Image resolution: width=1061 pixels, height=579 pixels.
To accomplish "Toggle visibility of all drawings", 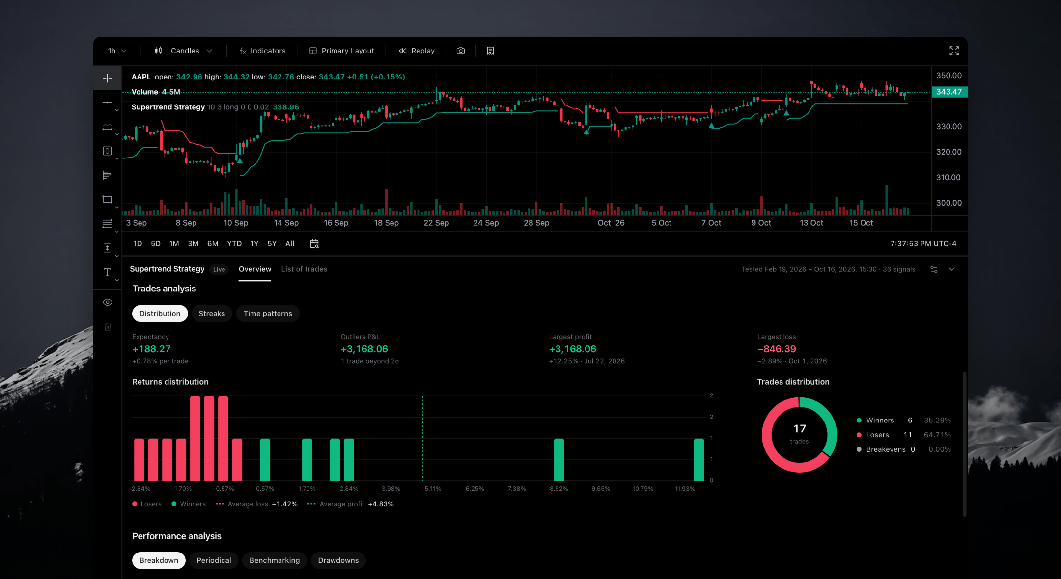I will [107, 302].
